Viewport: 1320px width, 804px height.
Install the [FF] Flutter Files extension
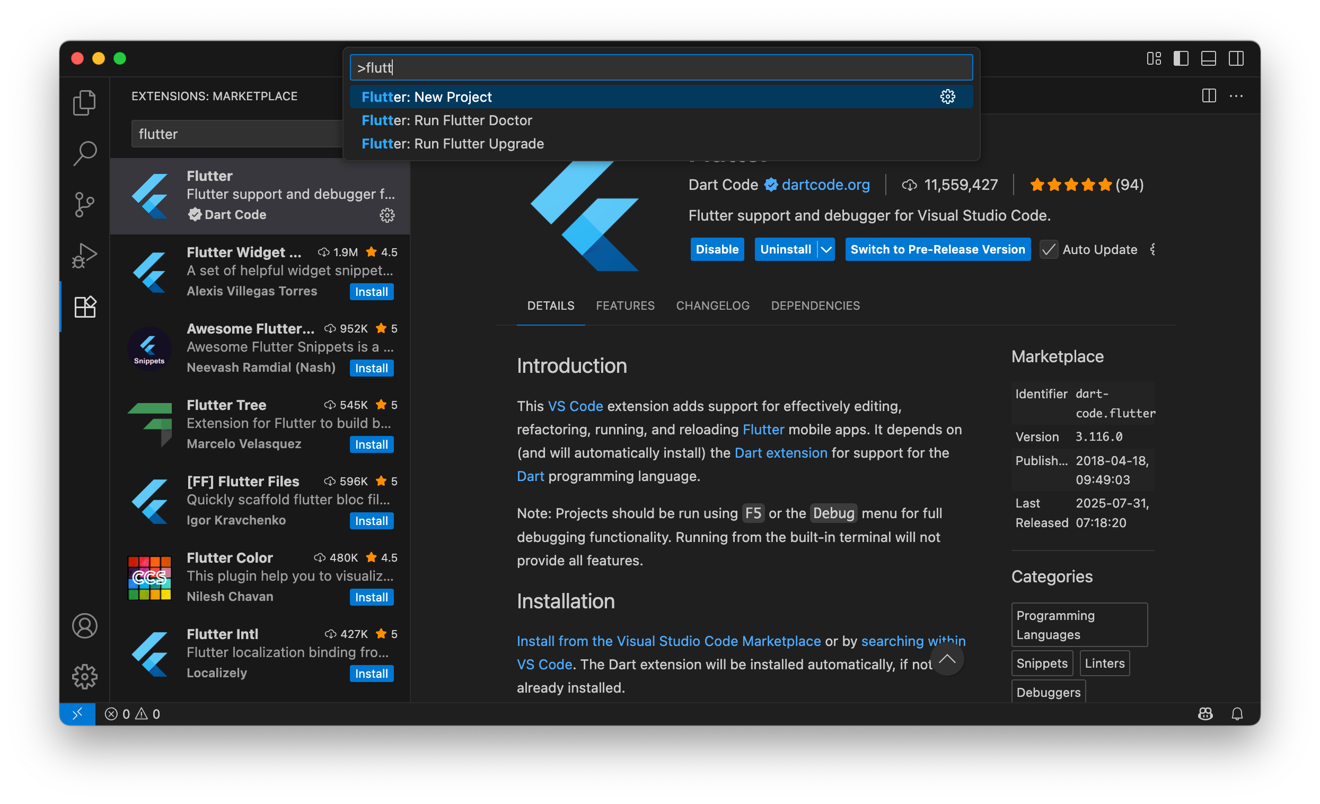coord(371,521)
